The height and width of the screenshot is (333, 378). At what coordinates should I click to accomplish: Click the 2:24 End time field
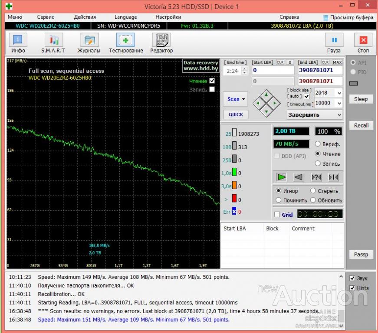[232, 71]
